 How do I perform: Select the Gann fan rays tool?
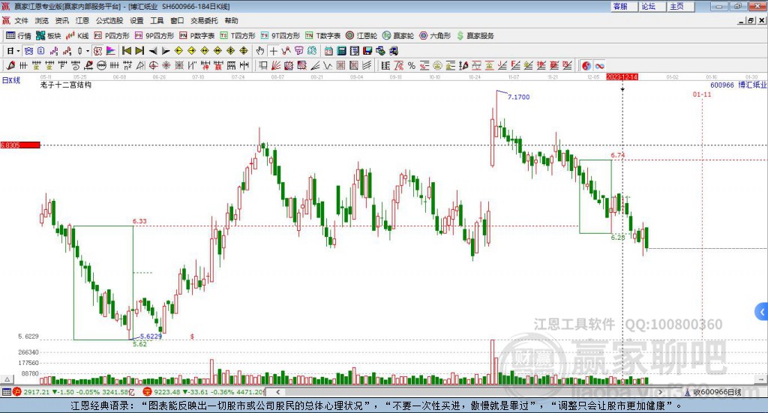[x=276, y=65]
